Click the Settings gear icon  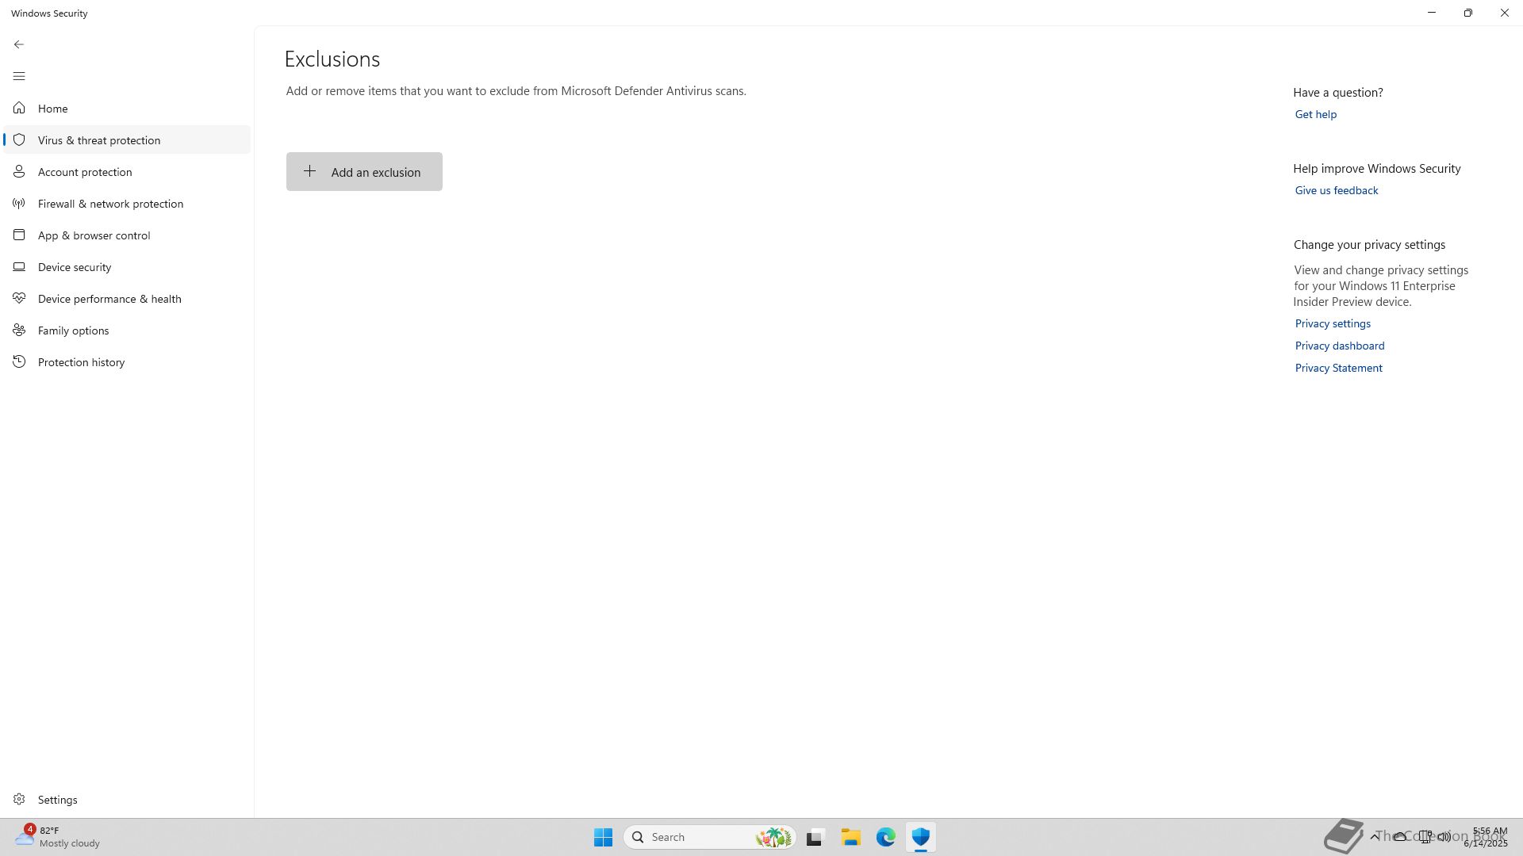click(x=19, y=799)
